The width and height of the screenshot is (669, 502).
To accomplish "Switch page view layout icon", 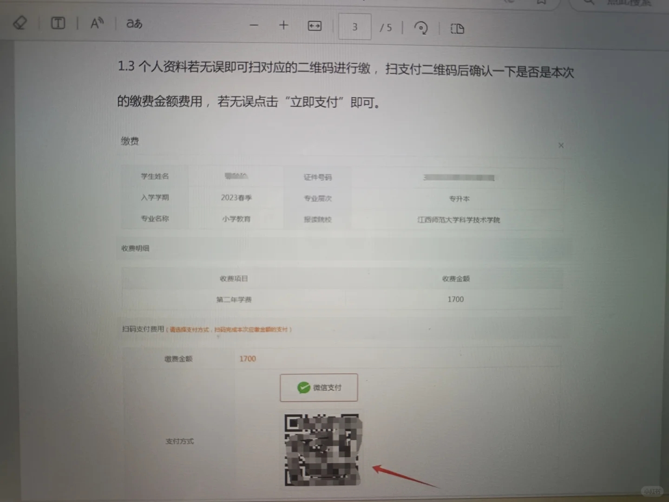I will 457,29.
